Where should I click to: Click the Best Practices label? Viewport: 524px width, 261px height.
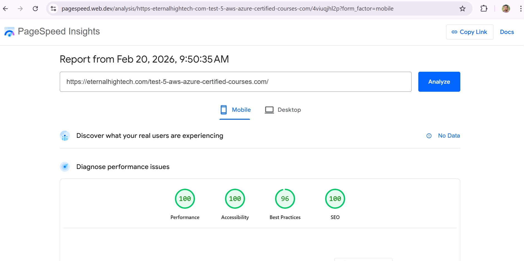point(285,217)
